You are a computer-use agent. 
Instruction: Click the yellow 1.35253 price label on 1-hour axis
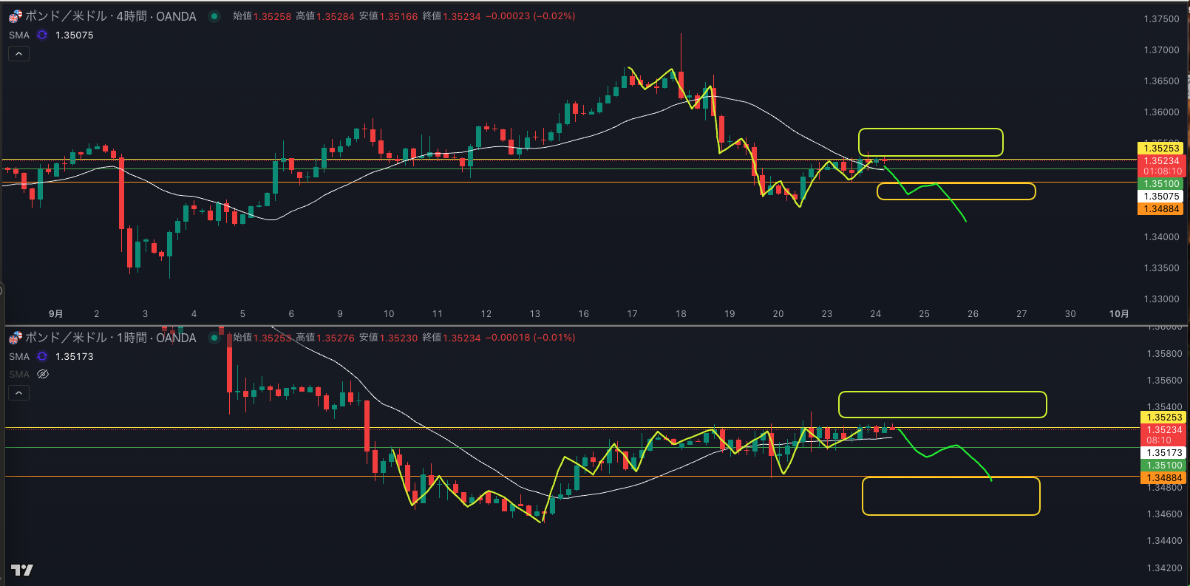1164,418
